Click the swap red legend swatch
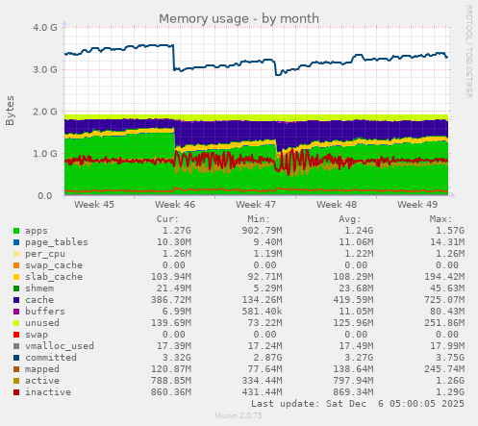The image size is (478, 426). [16, 335]
